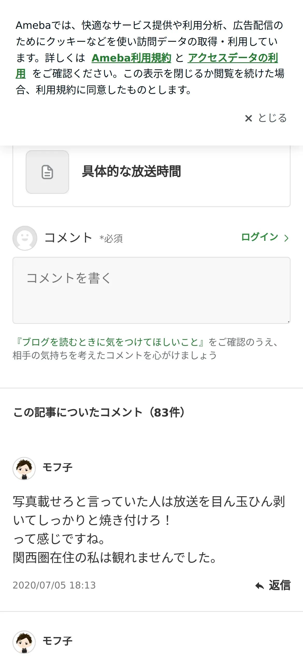Focus the コメントを書く text area

coord(151,290)
